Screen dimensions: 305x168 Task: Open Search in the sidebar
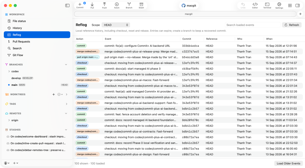tap(37, 48)
